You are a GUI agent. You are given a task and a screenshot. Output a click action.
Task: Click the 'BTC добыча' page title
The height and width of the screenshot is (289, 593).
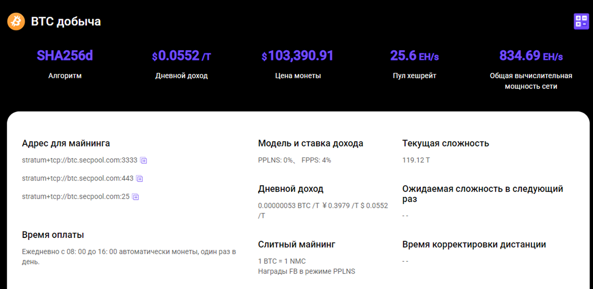[66, 21]
